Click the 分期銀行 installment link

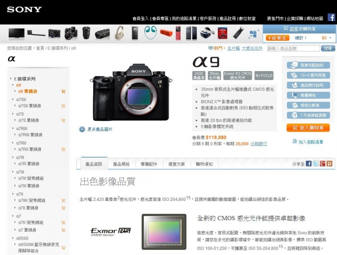pyautogui.click(x=259, y=144)
